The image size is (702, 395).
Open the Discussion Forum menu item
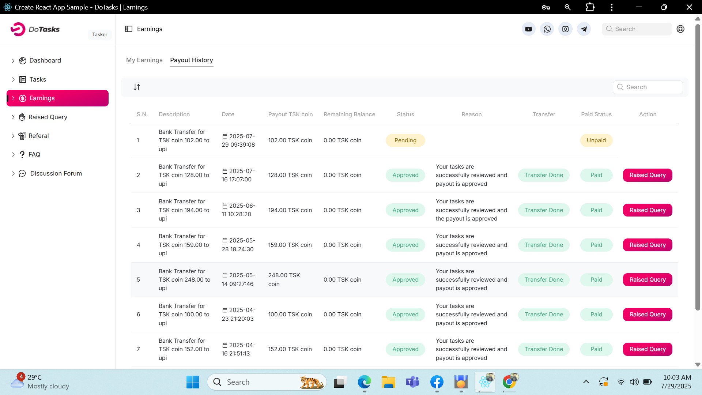[56, 173]
